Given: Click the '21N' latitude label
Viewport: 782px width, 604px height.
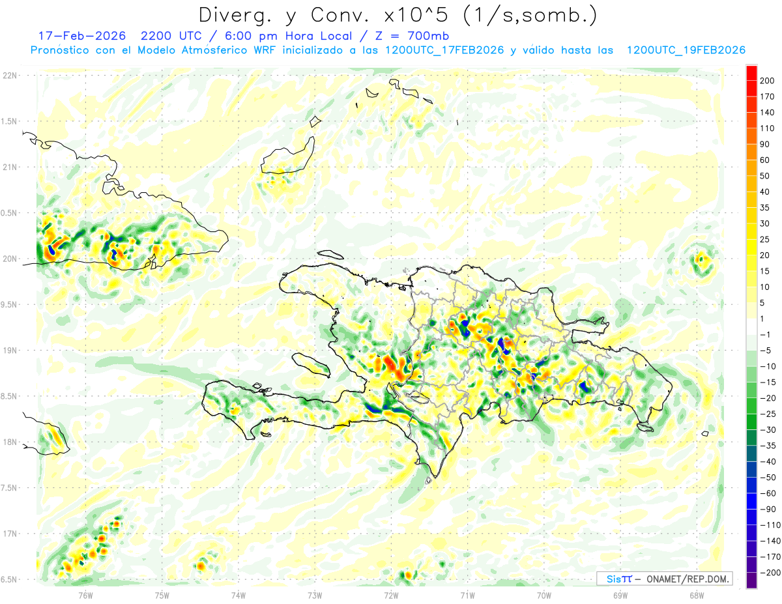Looking at the screenshot, I should 10,167.
